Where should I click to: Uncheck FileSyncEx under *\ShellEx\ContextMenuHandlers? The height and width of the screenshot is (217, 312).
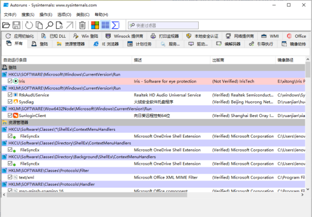tap(10, 136)
